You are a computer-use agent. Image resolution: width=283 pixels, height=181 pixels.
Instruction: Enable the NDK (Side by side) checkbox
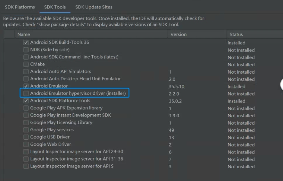click(26, 49)
